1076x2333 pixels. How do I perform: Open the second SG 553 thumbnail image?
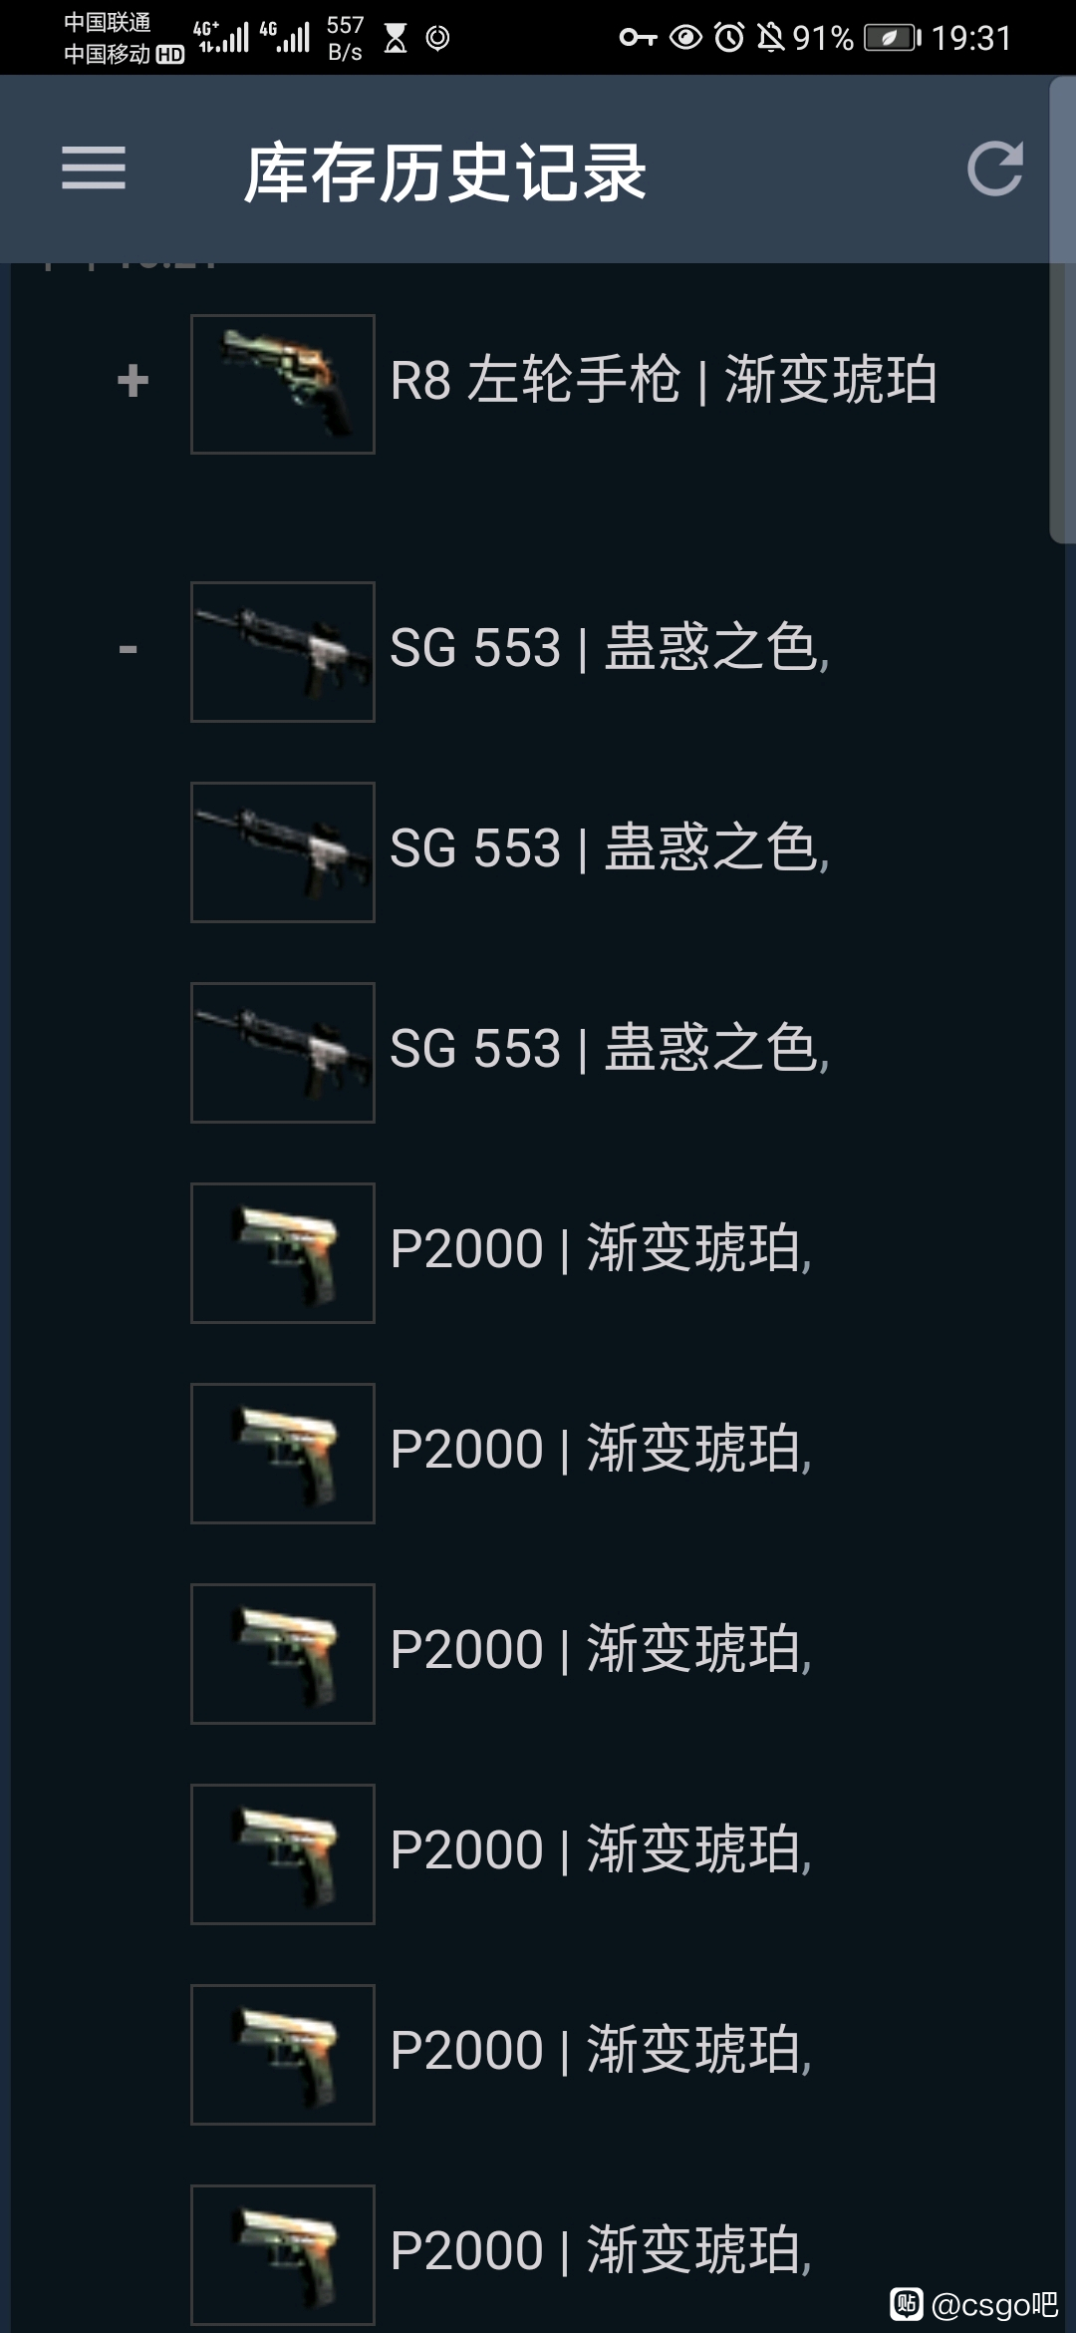click(x=283, y=852)
